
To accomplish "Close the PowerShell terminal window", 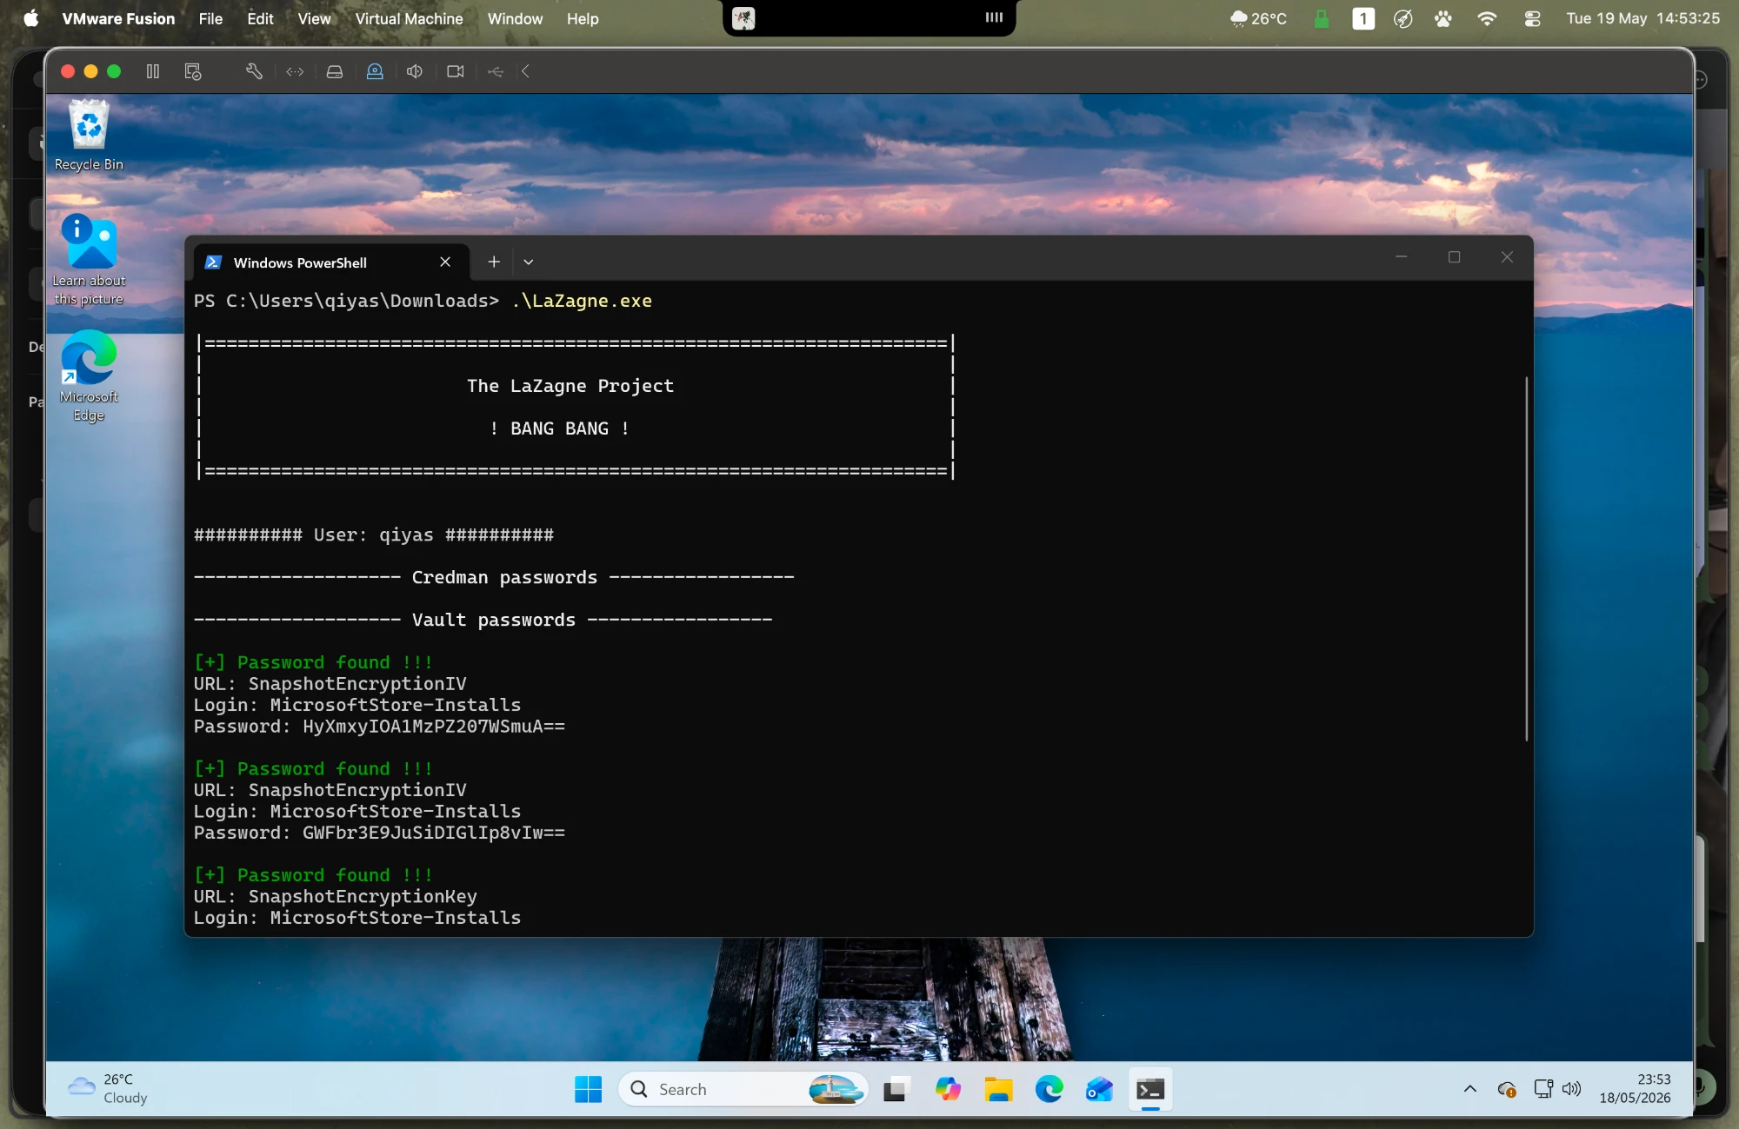I will coord(1507,257).
